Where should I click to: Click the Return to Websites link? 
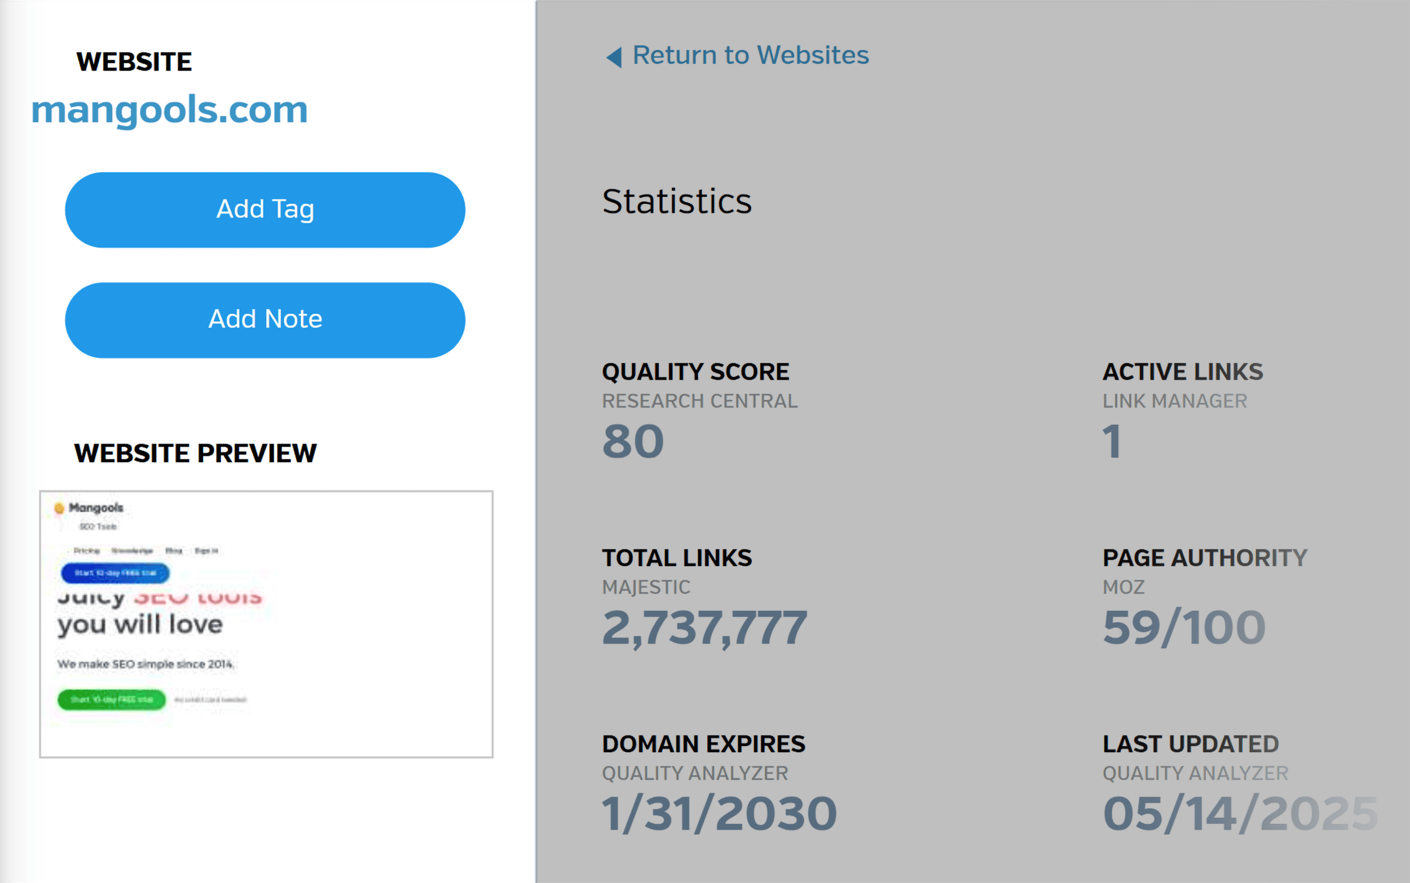point(750,55)
